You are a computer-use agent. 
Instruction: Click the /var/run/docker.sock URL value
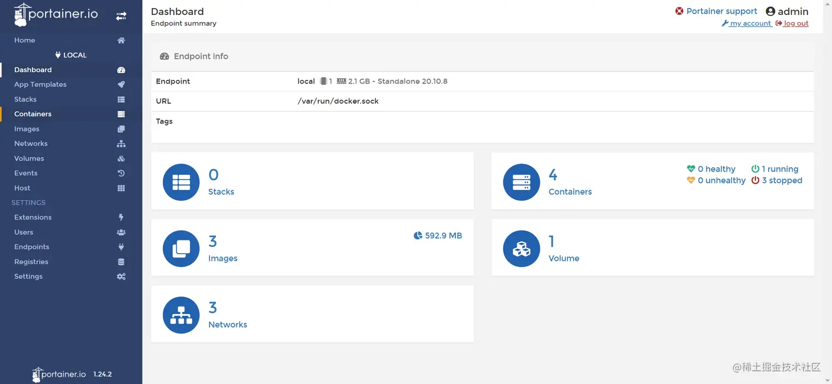pyautogui.click(x=338, y=101)
